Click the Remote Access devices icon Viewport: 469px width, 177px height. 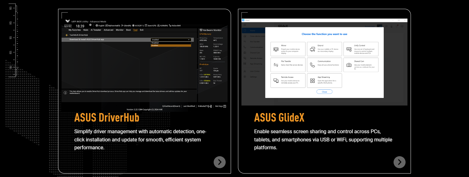[x=276, y=81]
